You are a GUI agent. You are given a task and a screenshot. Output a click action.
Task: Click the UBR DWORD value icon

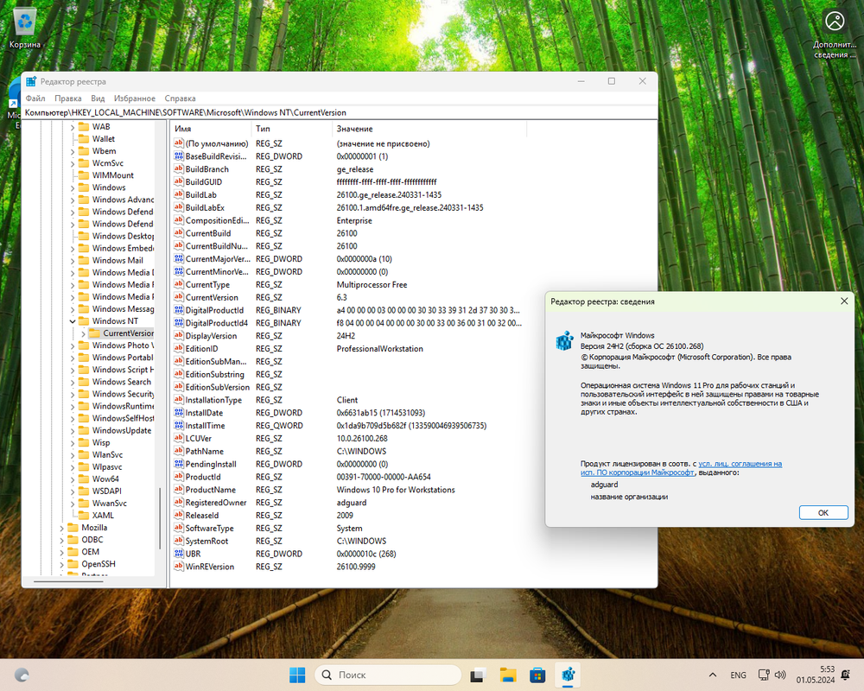tap(179, 554)
